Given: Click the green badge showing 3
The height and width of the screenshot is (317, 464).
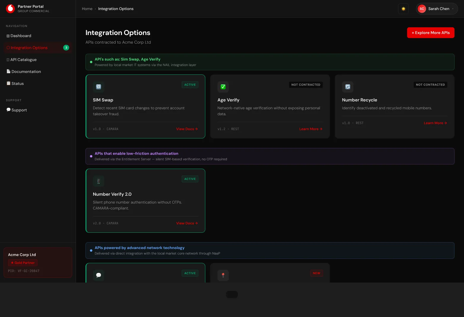Looking at the screenshot, I should click(x=66, y=48).
